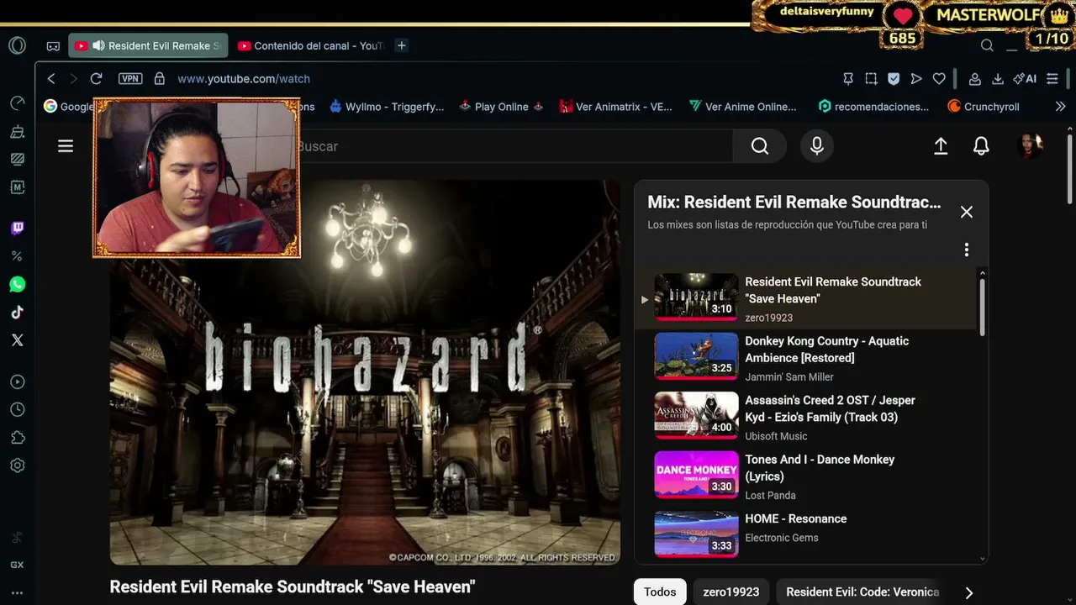Click the biohazard video player
This screenshot has width=1076, height=605.
[365, 371]
